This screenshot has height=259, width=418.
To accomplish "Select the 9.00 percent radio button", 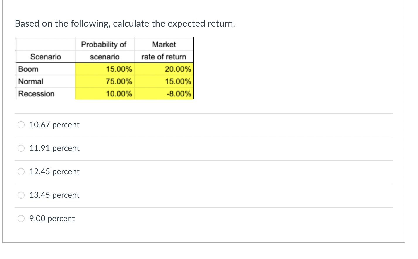I will pos(21,219).
